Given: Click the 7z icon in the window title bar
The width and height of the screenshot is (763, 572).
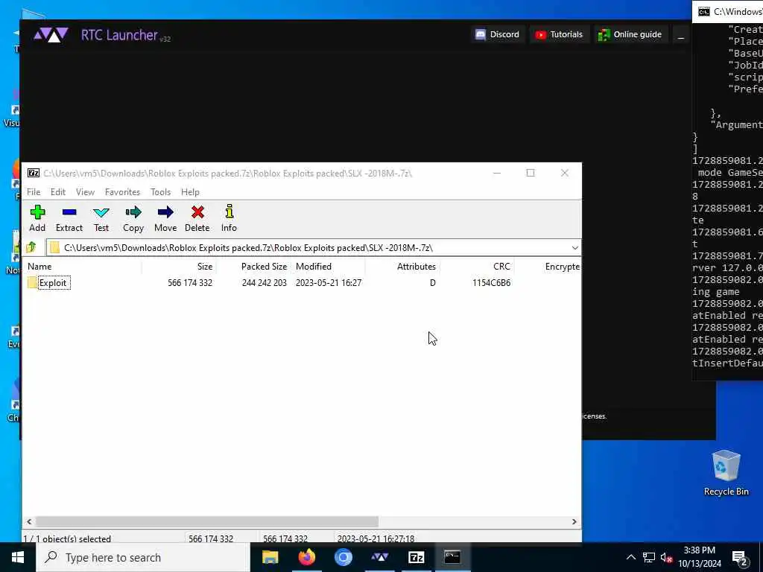Looking at the screenshot, I should (34, 173).
